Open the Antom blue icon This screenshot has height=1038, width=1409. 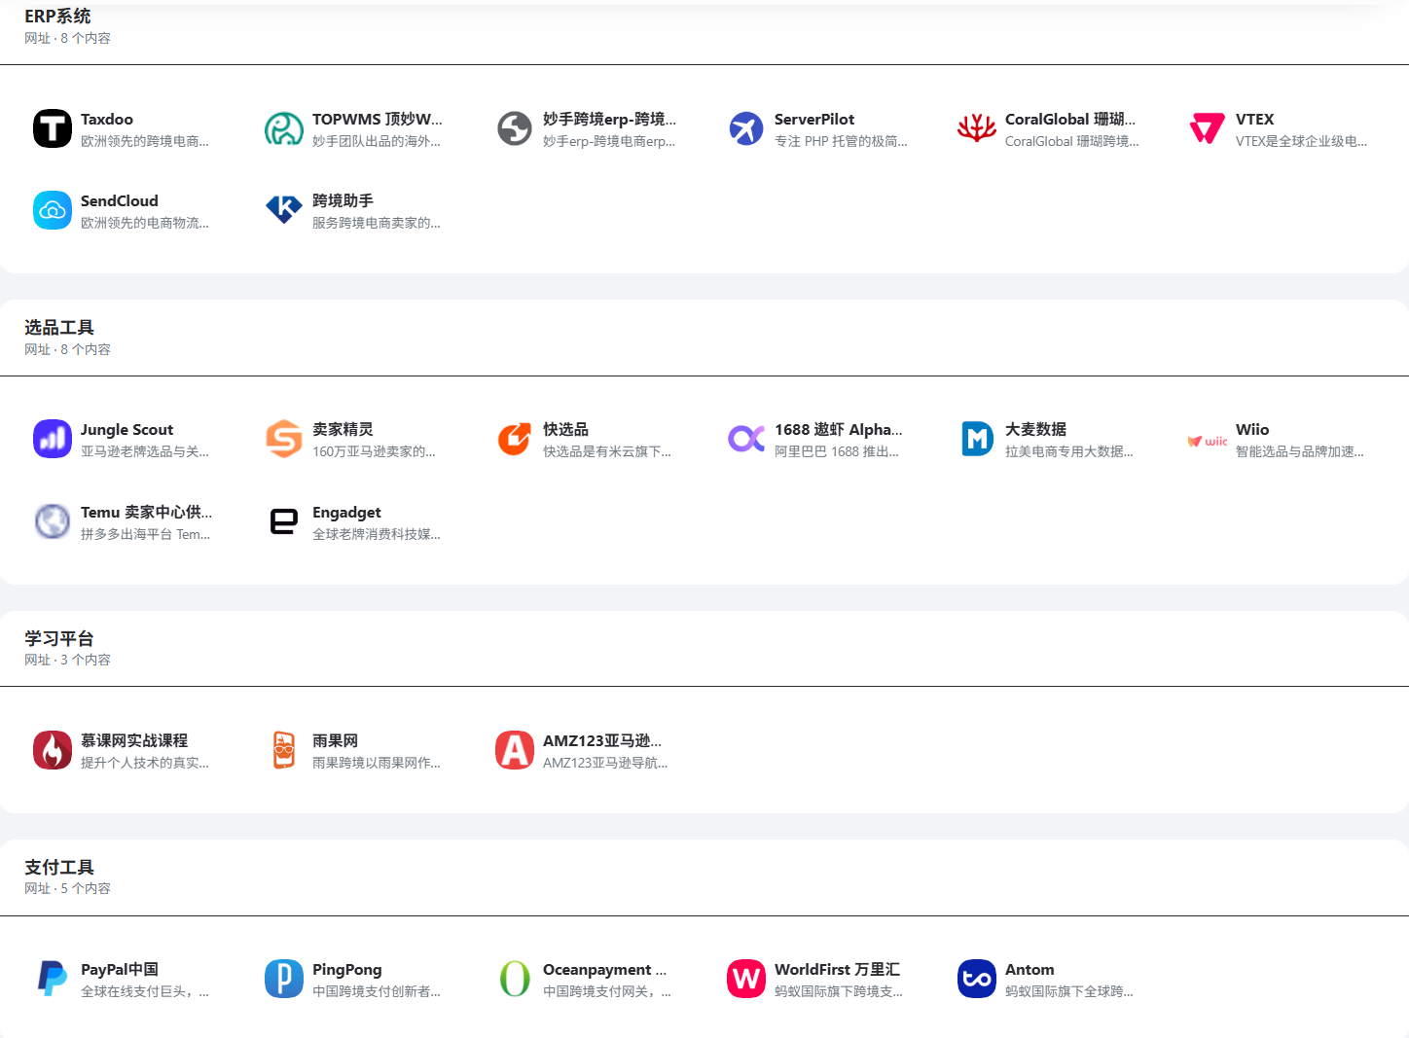point(977,979)
